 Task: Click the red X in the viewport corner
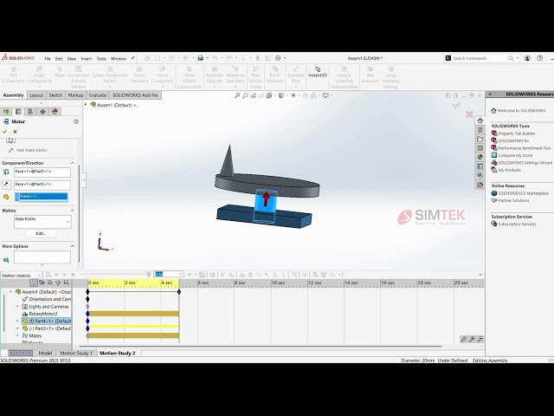pos(469,114)
